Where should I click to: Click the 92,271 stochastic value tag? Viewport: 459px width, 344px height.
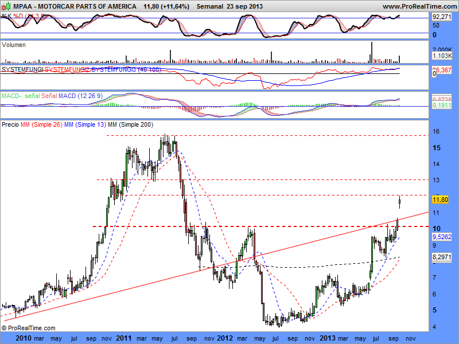point(442,17)
